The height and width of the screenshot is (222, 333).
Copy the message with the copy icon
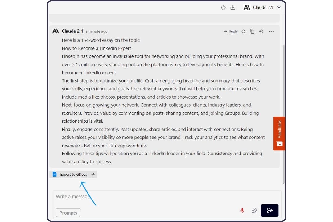click(252, 31)
